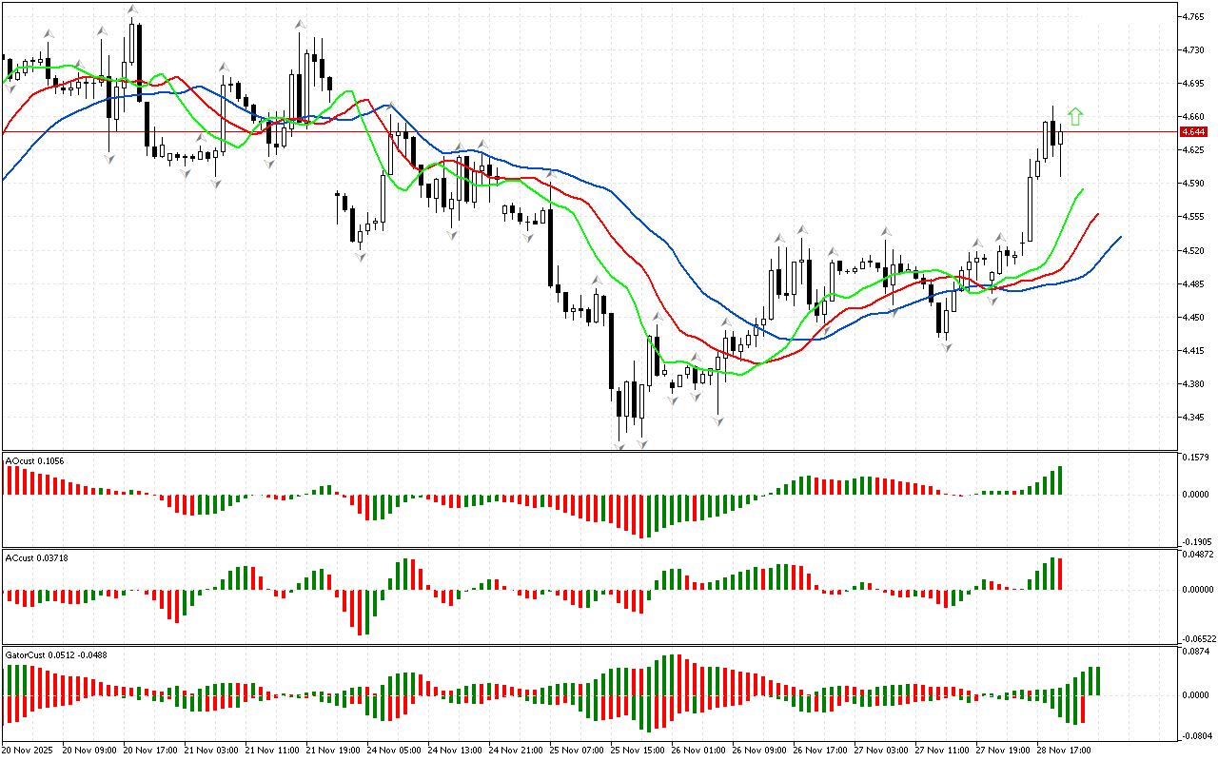
Task: Click the fractal arrow below the lowest candle
Action: (x=620, y=445)
